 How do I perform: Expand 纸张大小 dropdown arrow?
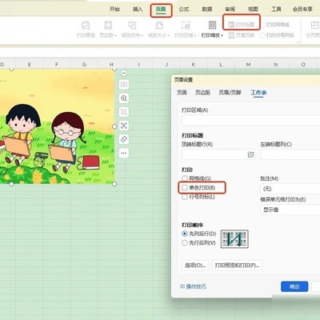(x=169, y=36)
